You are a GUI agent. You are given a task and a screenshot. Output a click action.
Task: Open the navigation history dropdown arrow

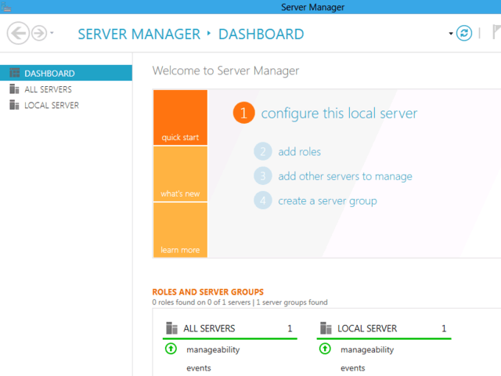pos(52,33)
